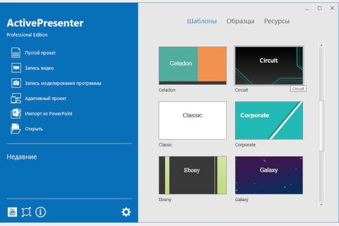Click the Classic caption under thumbnail

point(165,145)
